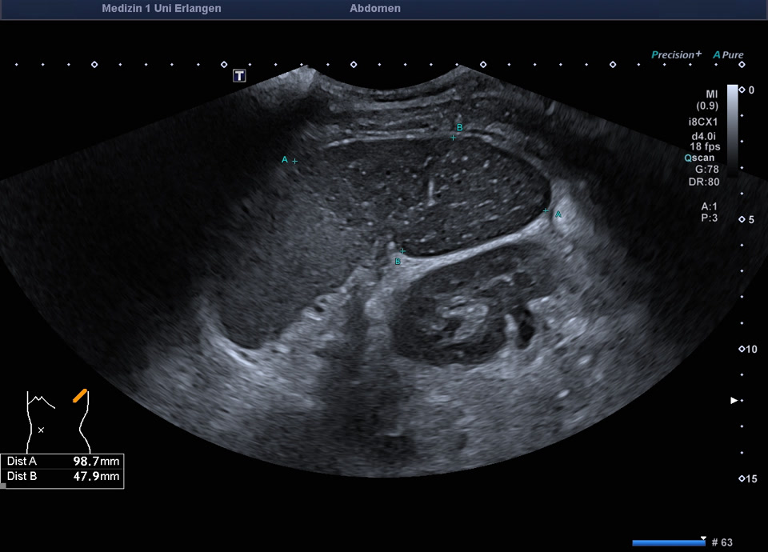This screenshot has width=768, height=552.
Task: Click the x mark inside body pictogram
Action: click(x=41, y=430)
